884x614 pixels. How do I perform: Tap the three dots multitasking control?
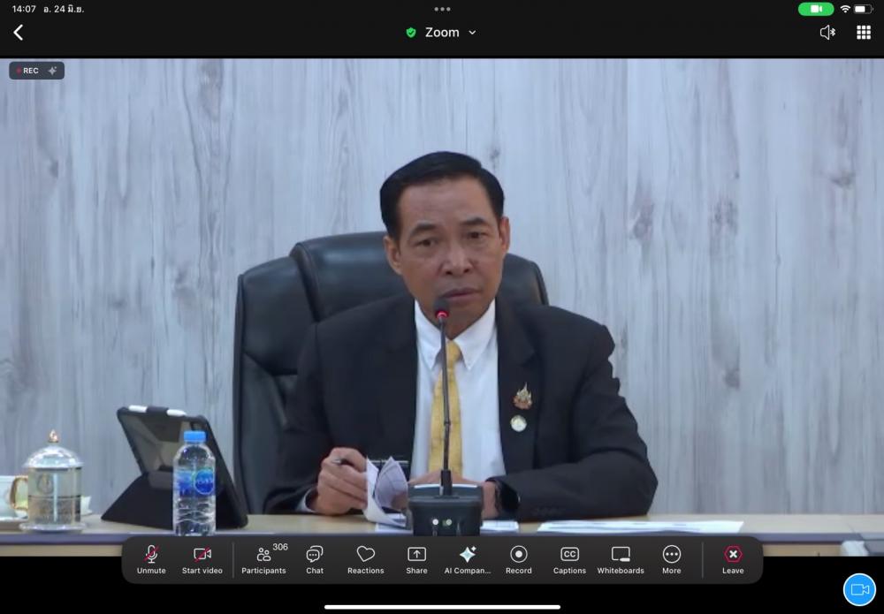coord(442,9)
